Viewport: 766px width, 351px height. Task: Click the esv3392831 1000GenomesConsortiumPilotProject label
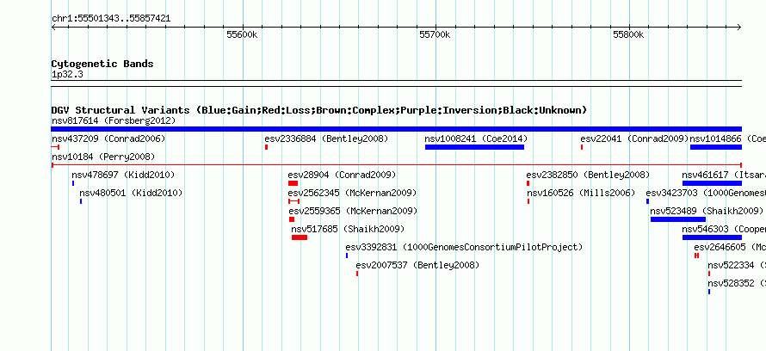(464, 247)
